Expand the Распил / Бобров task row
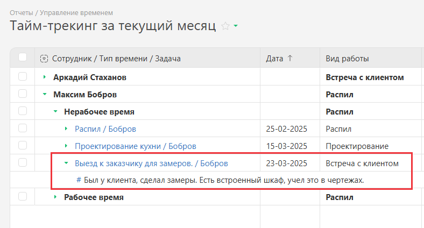This screenshot has width=424, height=228. [66, 129]
